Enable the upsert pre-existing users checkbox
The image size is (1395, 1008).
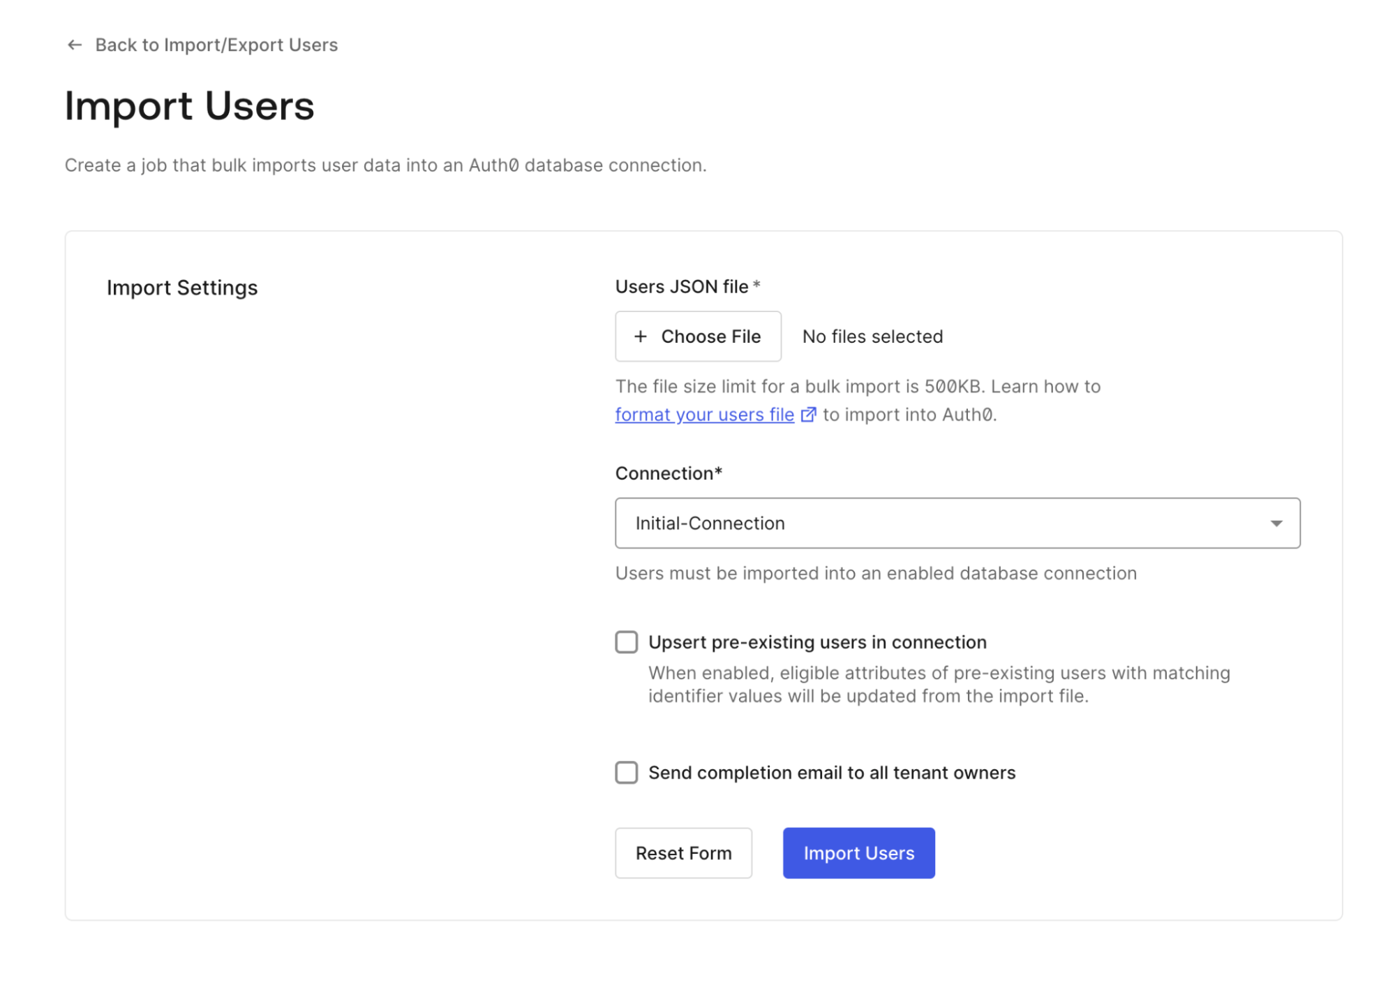coord(626,642)
